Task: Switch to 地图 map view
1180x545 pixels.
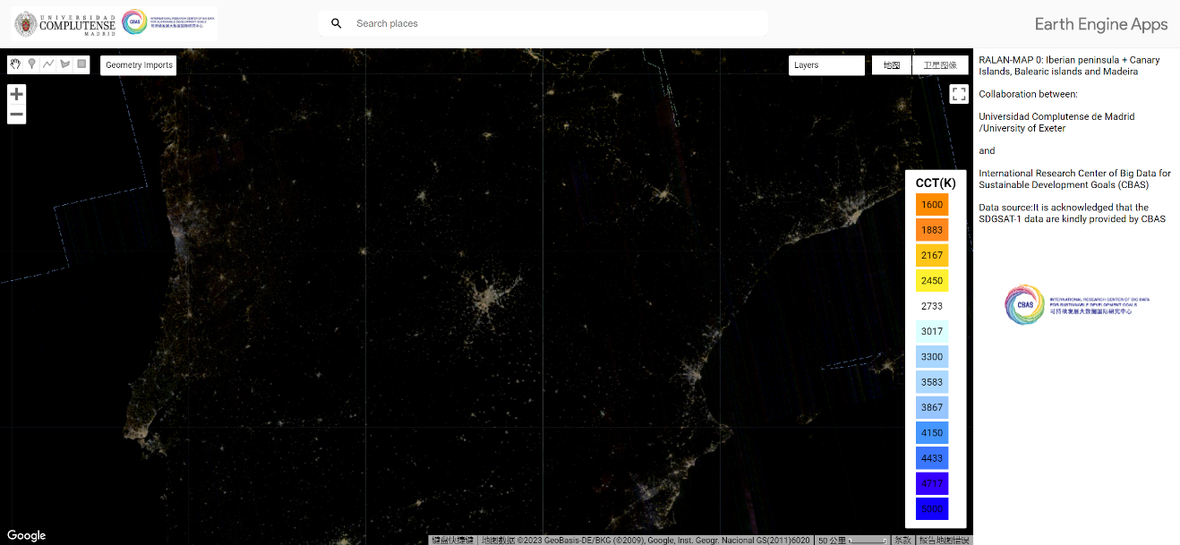Action: [x=892, y=65]
